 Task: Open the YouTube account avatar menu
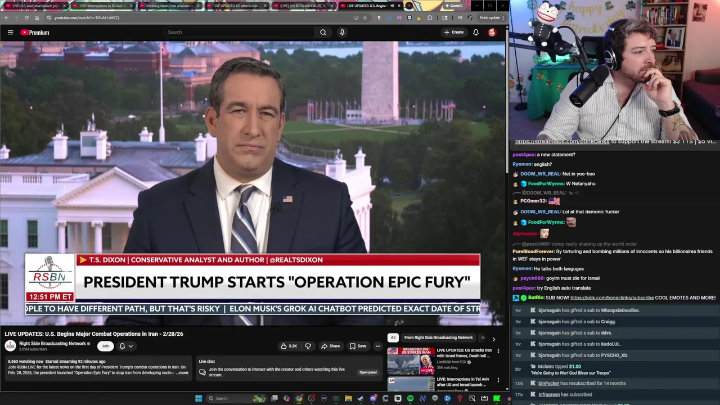tap(492, 32)
